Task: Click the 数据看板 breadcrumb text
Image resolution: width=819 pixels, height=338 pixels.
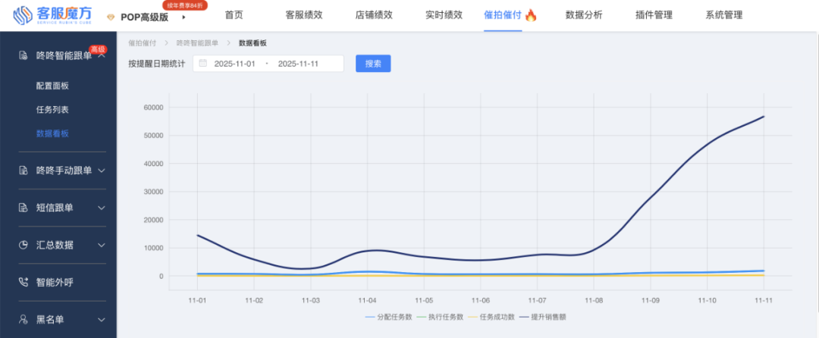Action: click(x=253, y=42)
